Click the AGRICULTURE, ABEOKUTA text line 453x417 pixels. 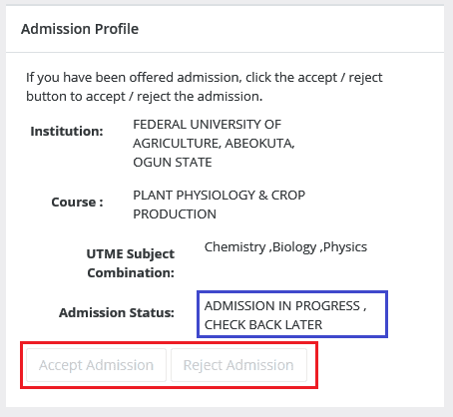214,144
